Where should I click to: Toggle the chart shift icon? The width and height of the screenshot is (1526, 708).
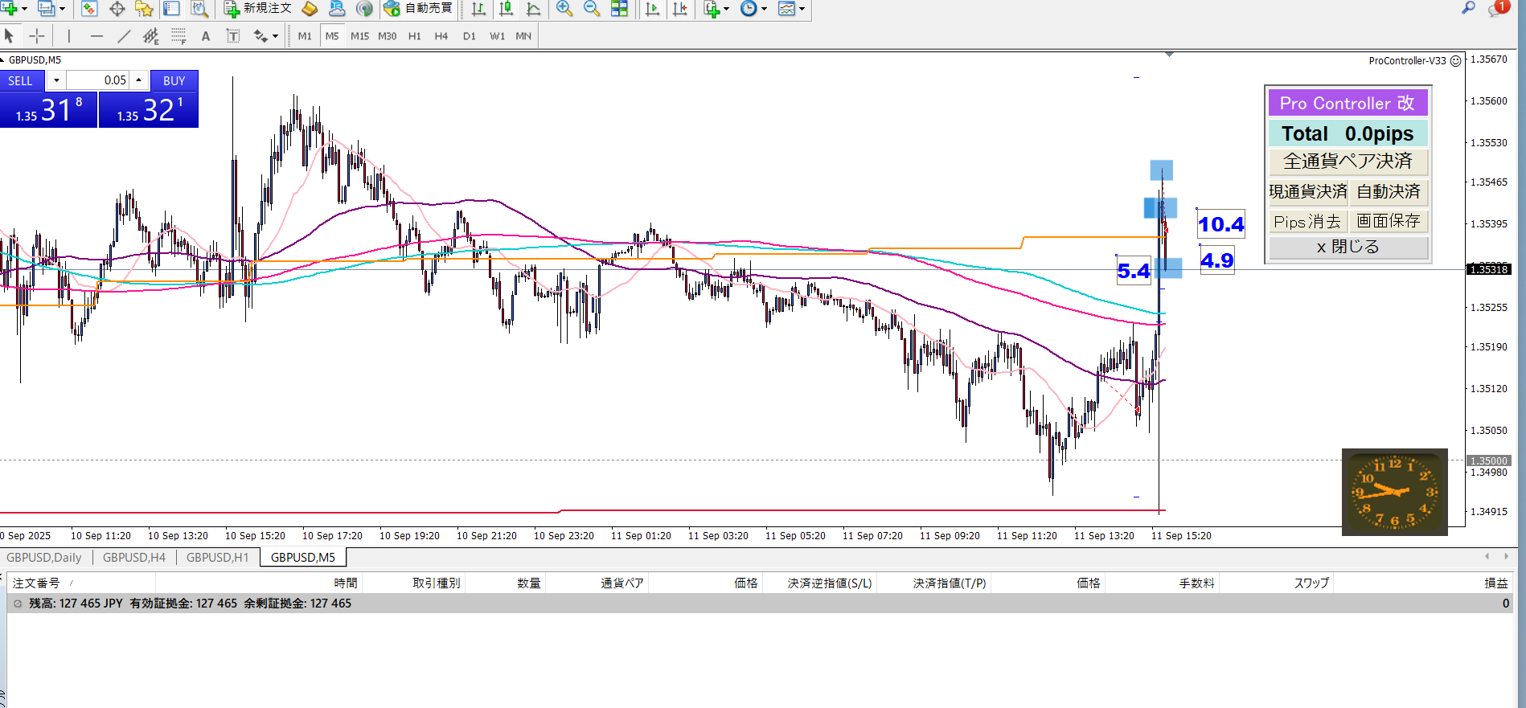pyautogui.click(x=680, y=9)
